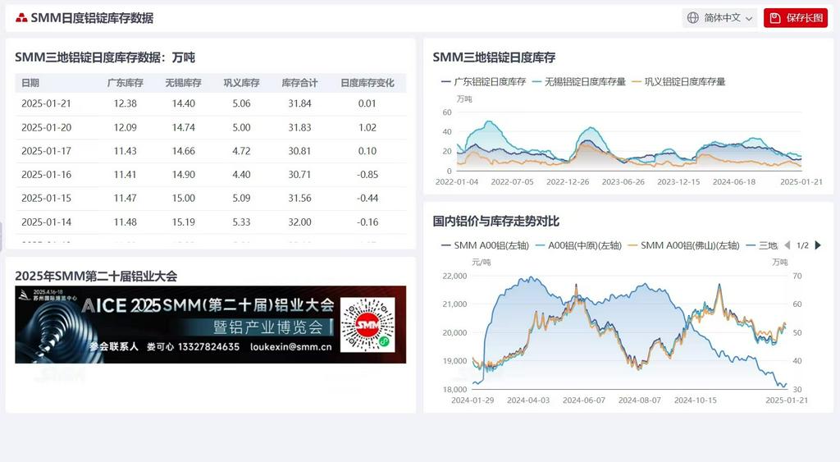Click the 14.40 Wuxi inventory value

click(183, 103)
